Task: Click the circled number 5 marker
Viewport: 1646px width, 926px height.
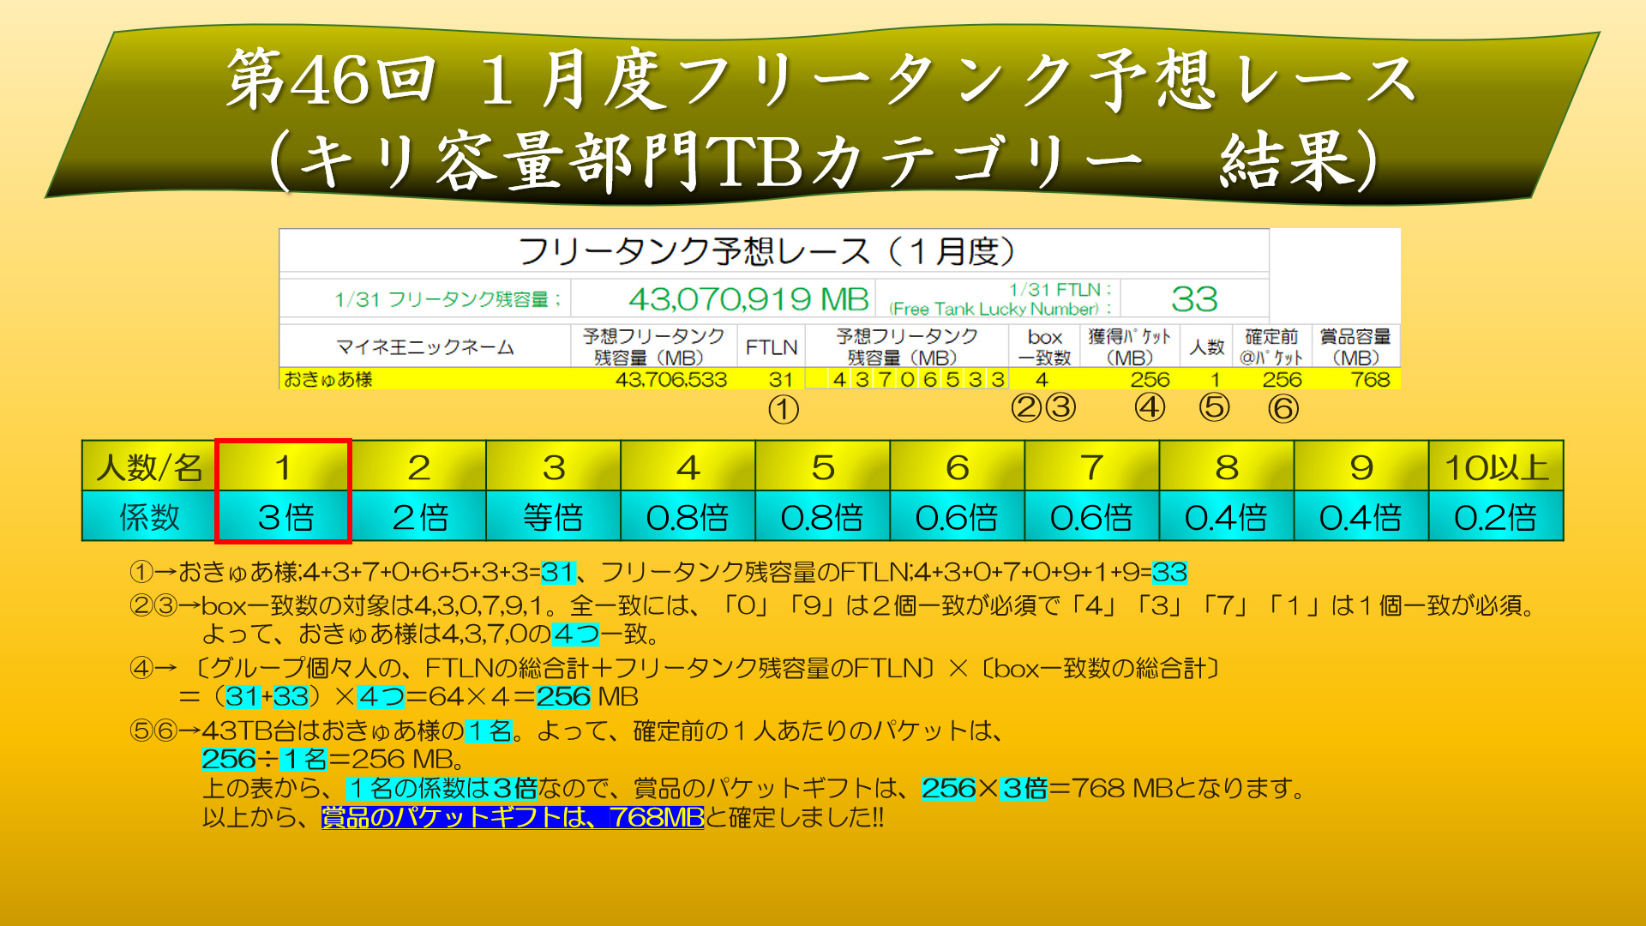Action: click(1214, 407)
